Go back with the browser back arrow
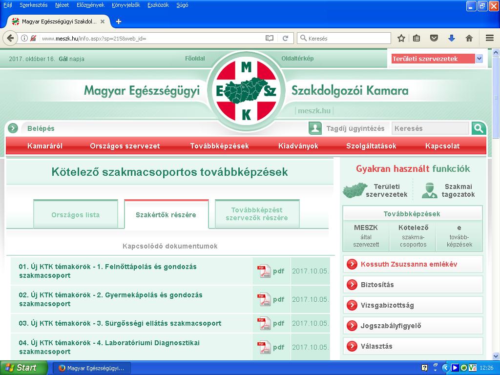This screenshot has height=375, width=500. (x=10, y=38)
